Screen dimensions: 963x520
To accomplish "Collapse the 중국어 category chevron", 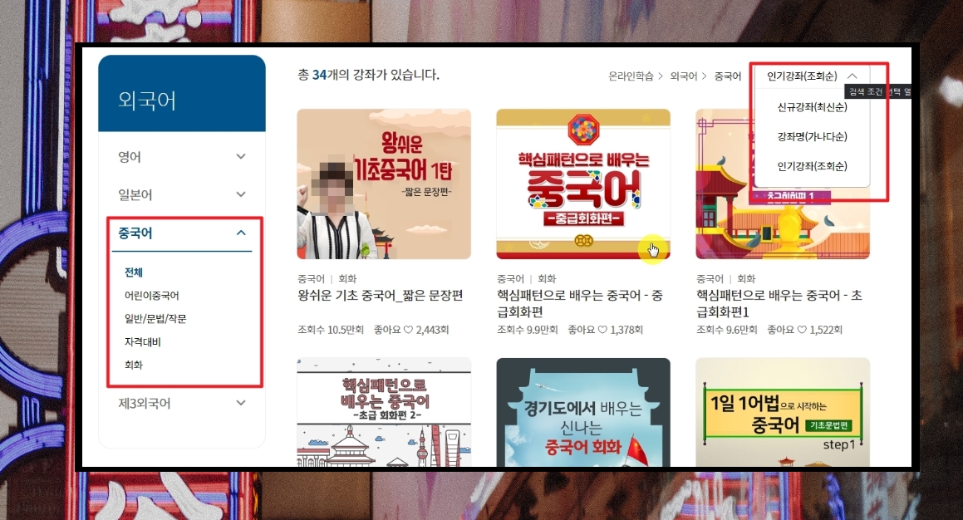I will tap(241, 233).
